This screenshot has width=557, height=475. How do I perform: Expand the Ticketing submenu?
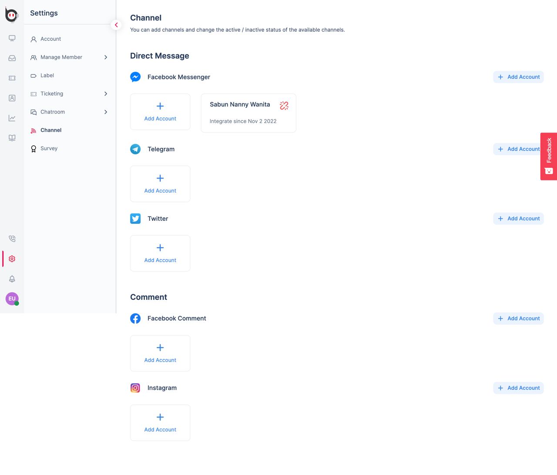point(105,94)
